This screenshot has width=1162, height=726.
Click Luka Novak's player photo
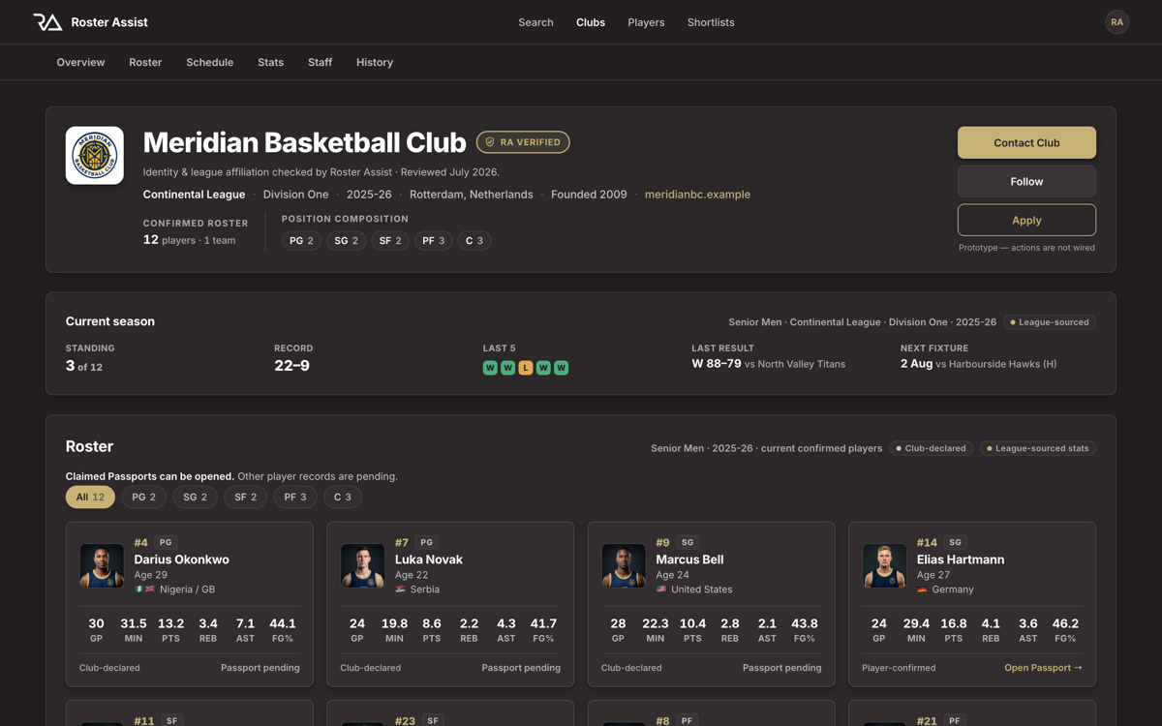[362, 565]
